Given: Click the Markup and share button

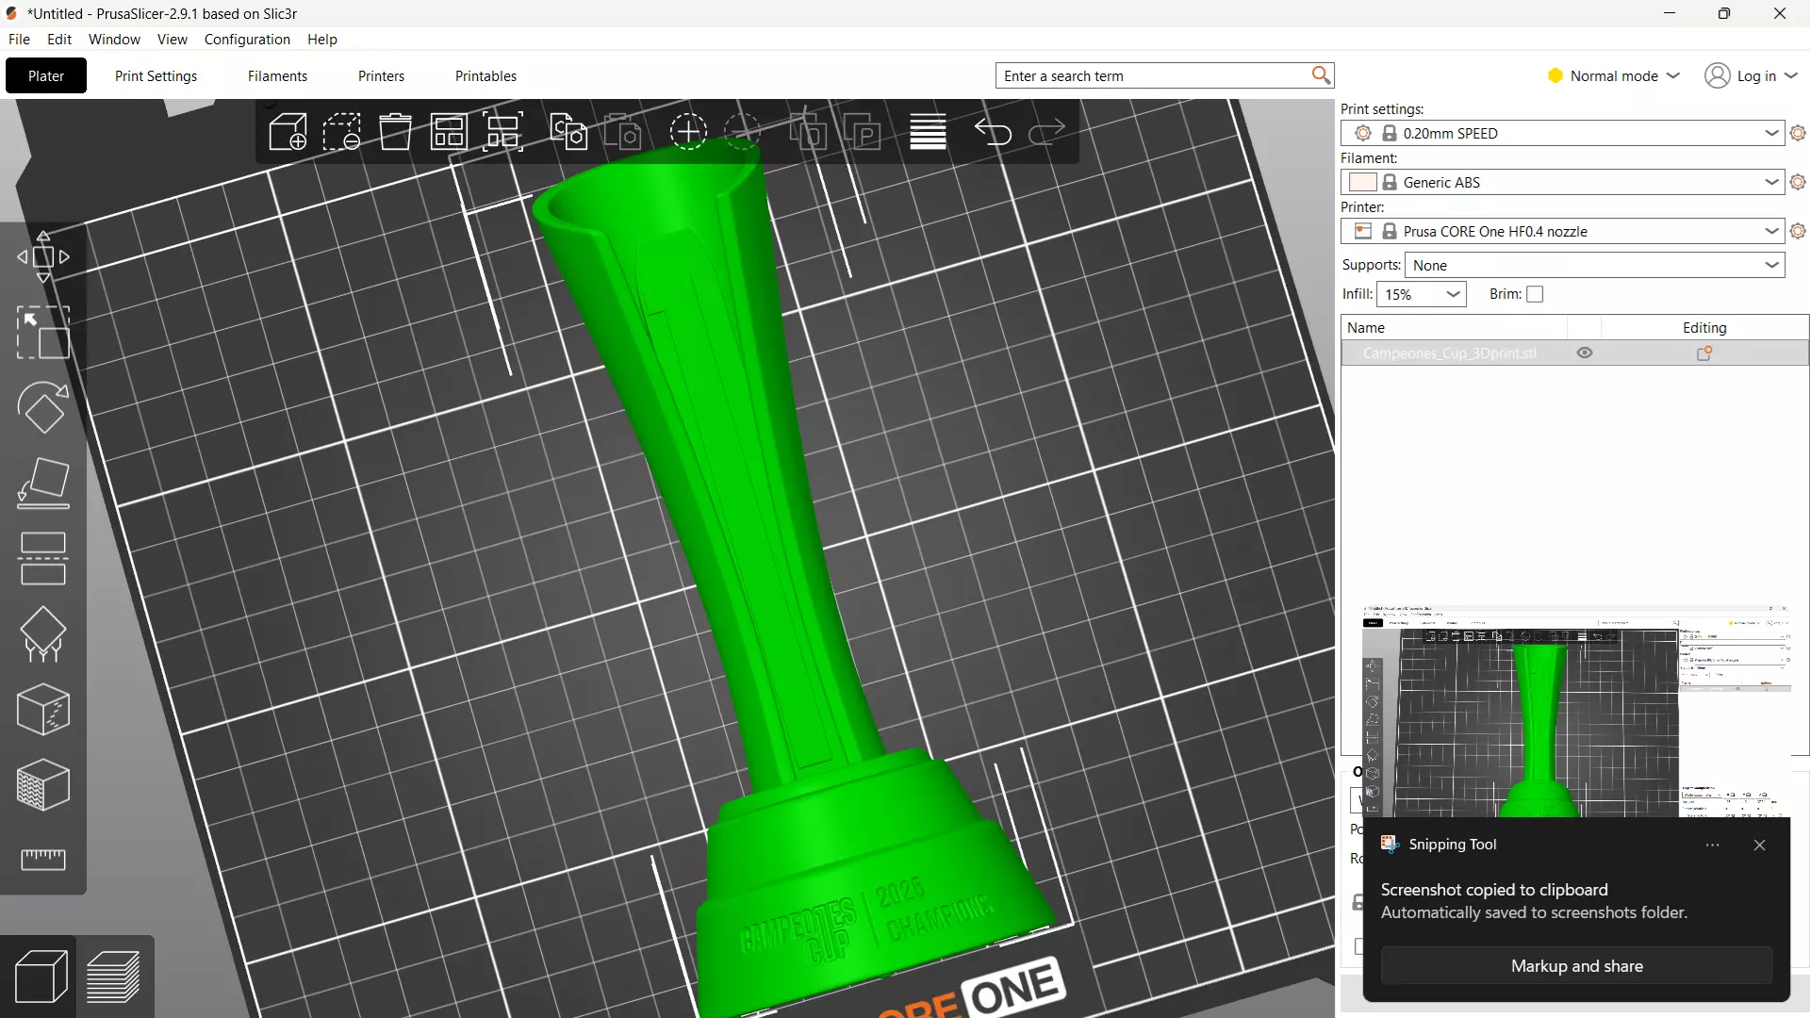Looking at the screenshot, I should (x=1576, y=966).
